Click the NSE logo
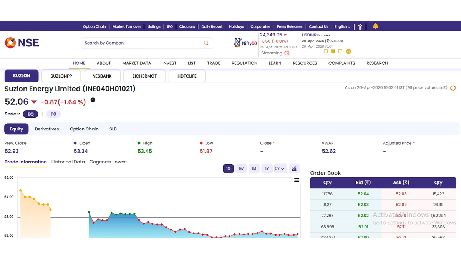The height and width of the screenshot is (259, 461). 22,43
